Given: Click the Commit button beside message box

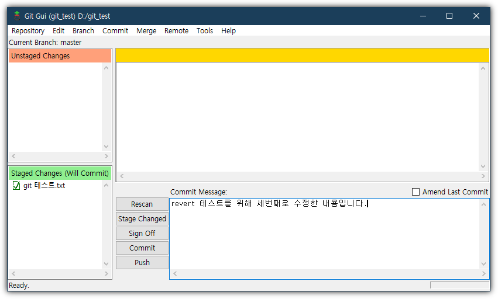Looking at the screenshot, I should 142,248.
